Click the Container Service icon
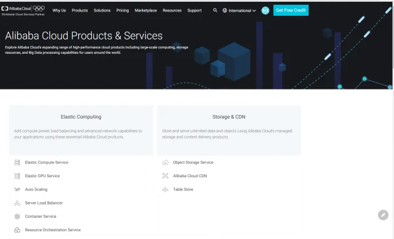 tap(17, 217)
